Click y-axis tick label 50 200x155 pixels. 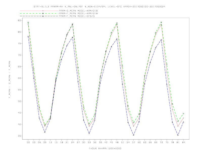(x=19, y=101)
